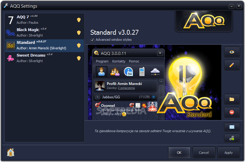This screenshot has width=245, height=162.
Task: Open the Pomoc menu in preview
Action: 134,61
